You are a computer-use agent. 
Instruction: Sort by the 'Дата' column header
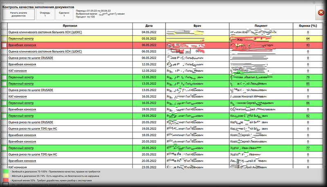click(x=149, y=26)
